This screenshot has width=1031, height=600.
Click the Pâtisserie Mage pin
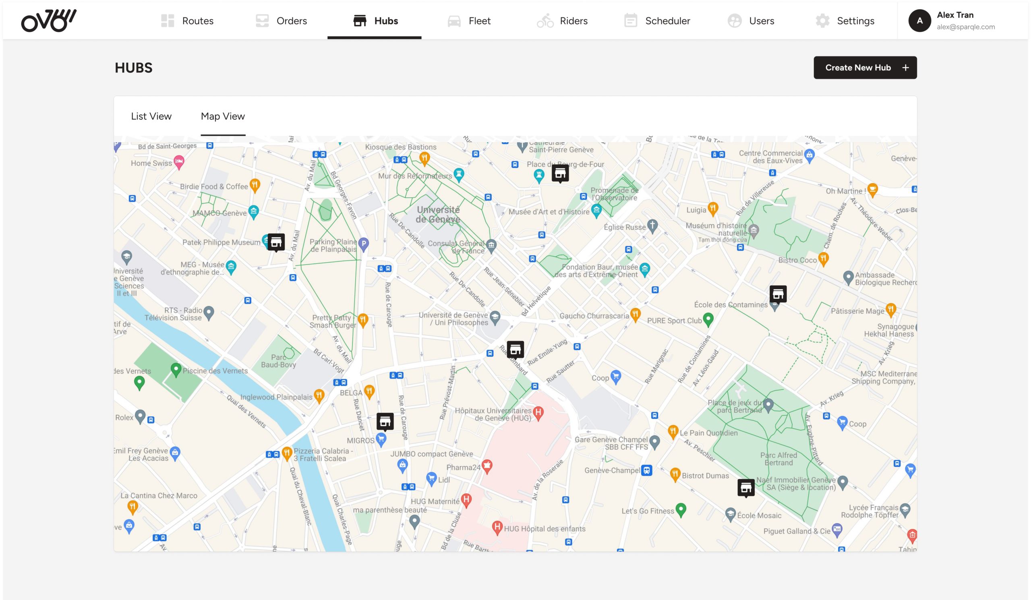[x=891, y=310]
